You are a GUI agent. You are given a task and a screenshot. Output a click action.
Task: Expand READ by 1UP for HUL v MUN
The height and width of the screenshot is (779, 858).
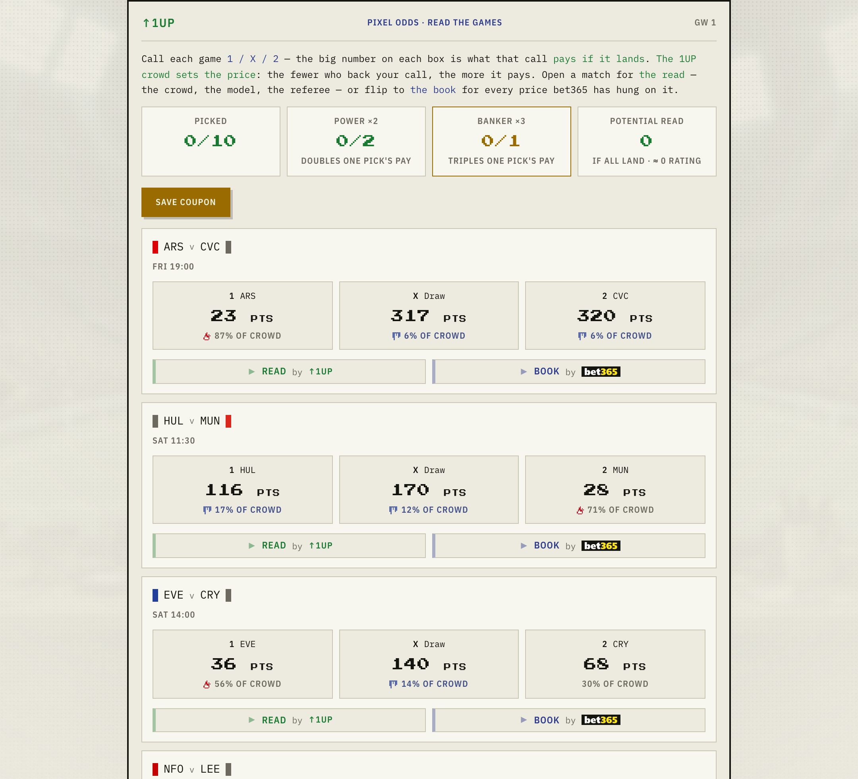289,546
